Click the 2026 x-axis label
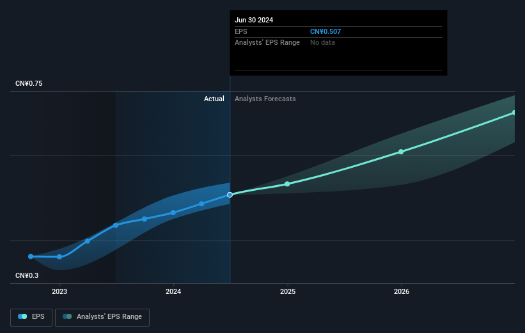 coord(402,291)
